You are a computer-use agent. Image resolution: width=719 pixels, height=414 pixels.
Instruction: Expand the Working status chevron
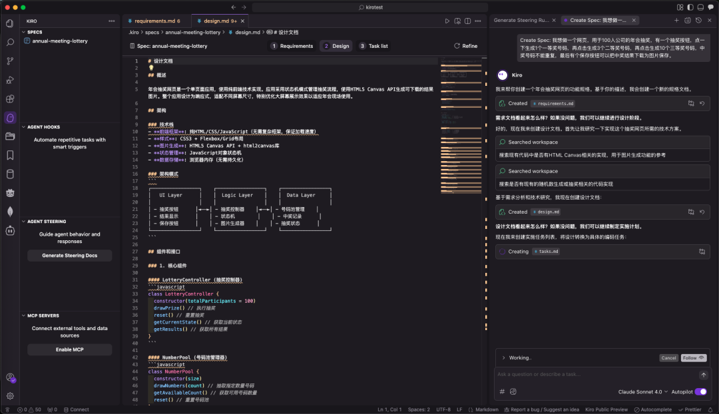click(x=503, y=357)
